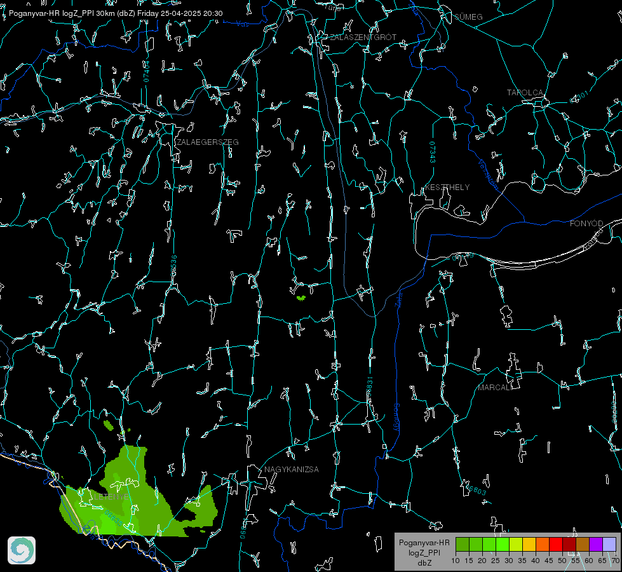Click the purple 60–65 dBZ legend swatch
The width and height of the screenshot is (622, 572).
596,545
